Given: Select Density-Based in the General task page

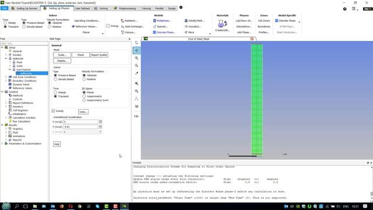Looking at the screenshot, I should (55, 79).
